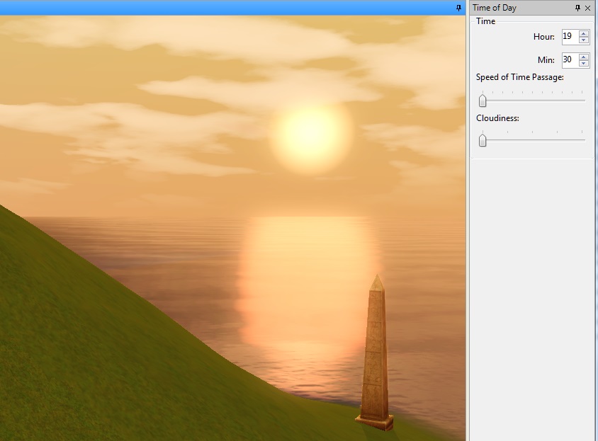Set Cloudiness slider to its middle tick

pos(532,140)
